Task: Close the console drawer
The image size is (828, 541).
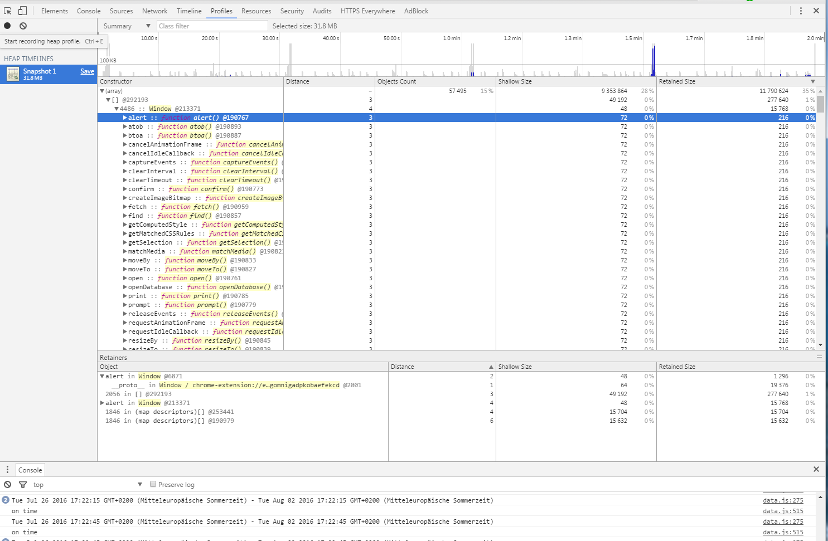Action: [816, 469]
